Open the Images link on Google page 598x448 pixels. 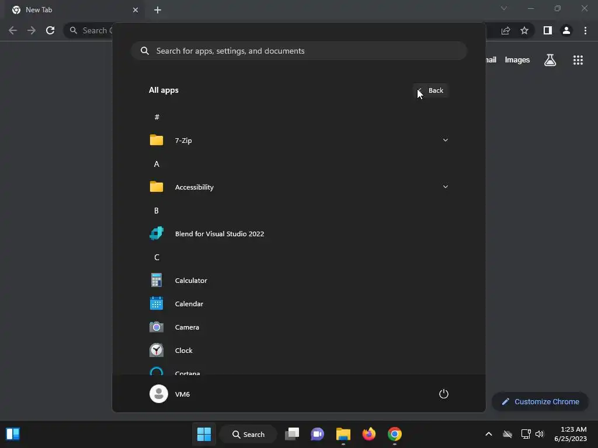[517, 60]
